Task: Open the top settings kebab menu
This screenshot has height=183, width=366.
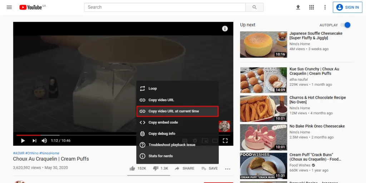Action: [x=325, y=7]
